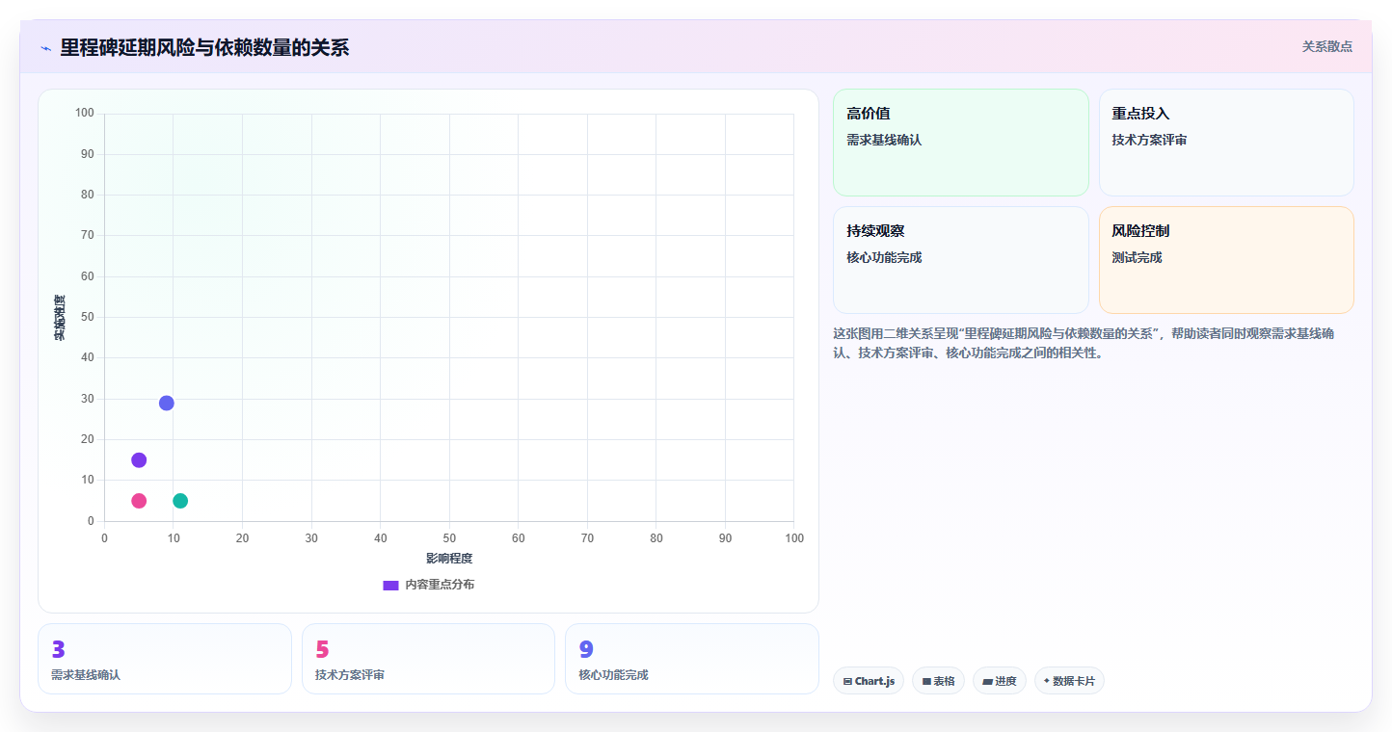
Task: Click the 测试完成 text in 风险控制 card
Action: 1137,258
